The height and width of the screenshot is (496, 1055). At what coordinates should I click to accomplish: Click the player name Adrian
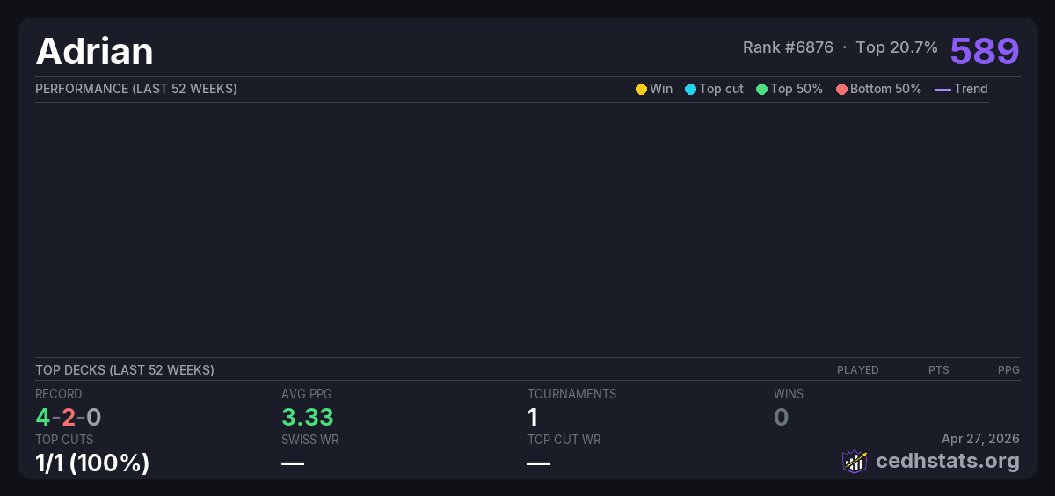pos(94,52)
